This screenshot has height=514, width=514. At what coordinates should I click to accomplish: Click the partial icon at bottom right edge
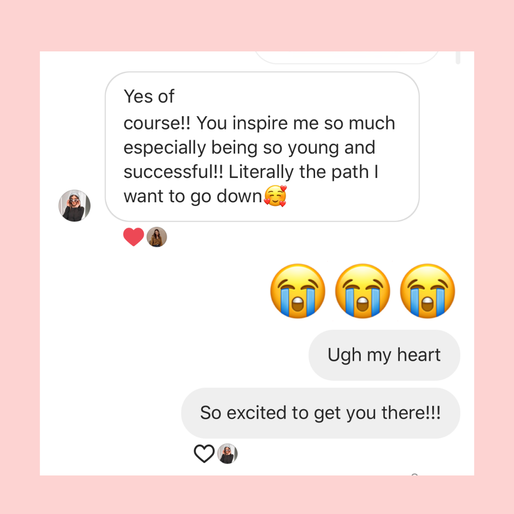pos(415,474)
